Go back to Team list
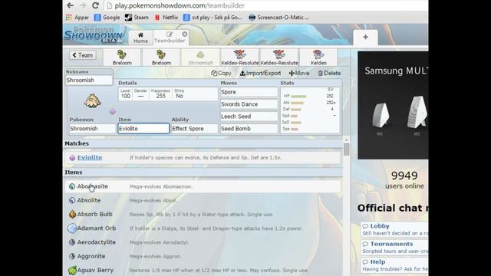This screenshot has height=276, width=491. point(83,55)
